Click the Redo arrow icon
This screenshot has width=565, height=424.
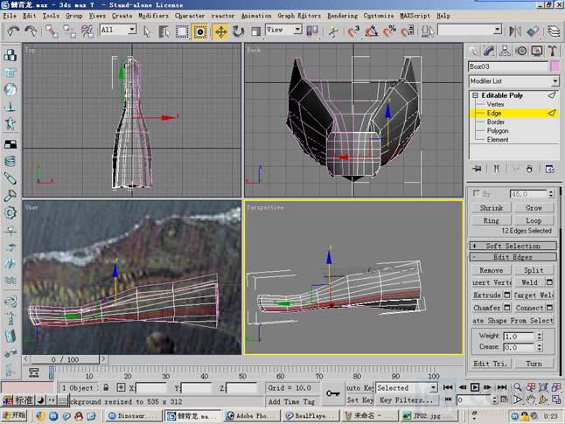31,31
